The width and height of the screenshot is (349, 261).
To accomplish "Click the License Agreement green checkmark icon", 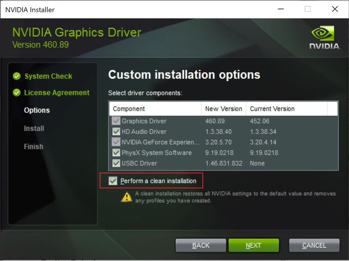I will click(x=17, y=93).
